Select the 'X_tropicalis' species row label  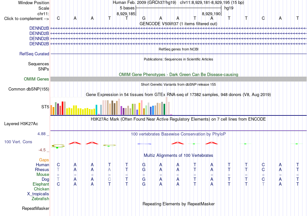pos(38,194)
